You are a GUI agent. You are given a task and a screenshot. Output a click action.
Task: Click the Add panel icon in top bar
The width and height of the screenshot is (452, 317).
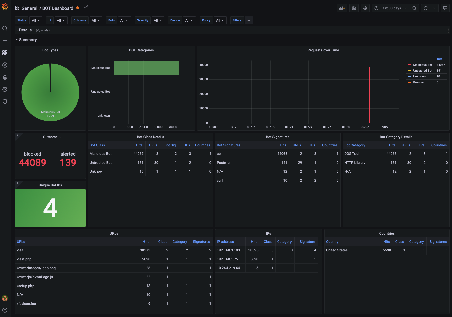tap(342, 8)
